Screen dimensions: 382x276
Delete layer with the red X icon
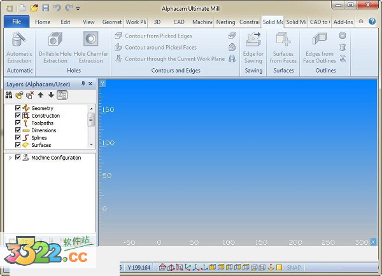pyautogui.click(x=30, y=95)
